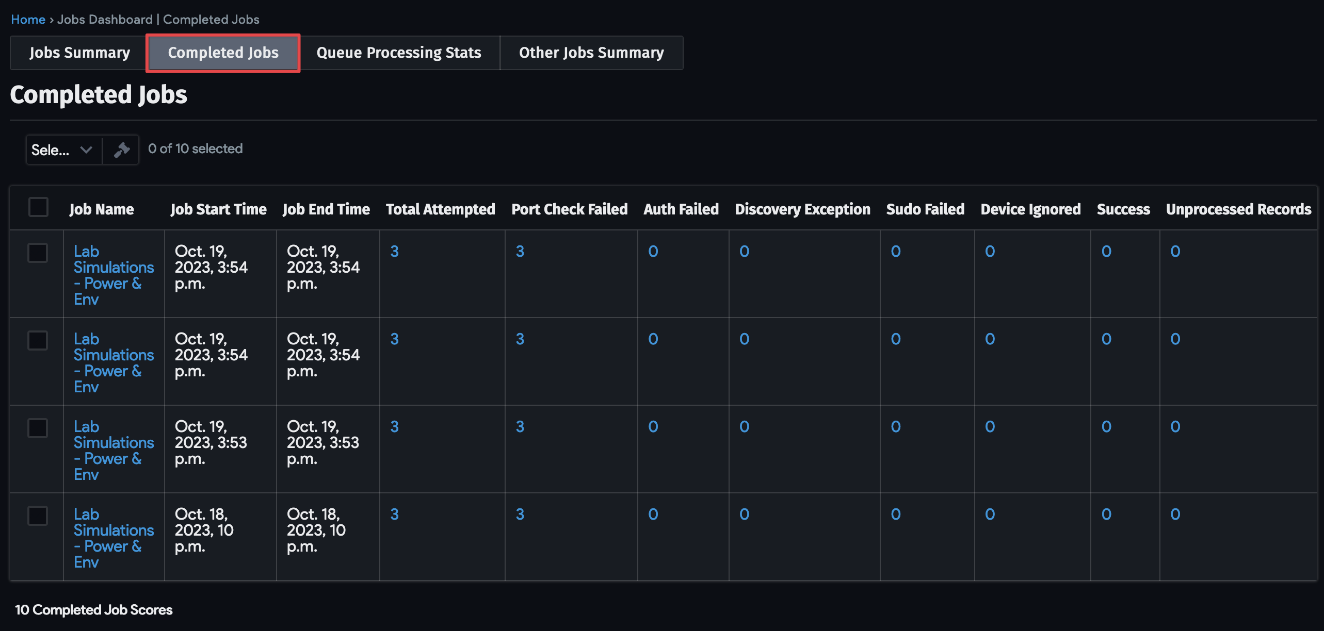This screenshot has width=1324, height=631.
Task: Check the first Oct. 19 3:54 p.m. job row
Action: pyautogui.click(x=38, y=253)
